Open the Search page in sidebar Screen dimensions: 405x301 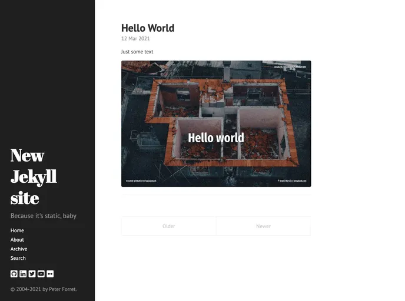[x=18, y=258]
